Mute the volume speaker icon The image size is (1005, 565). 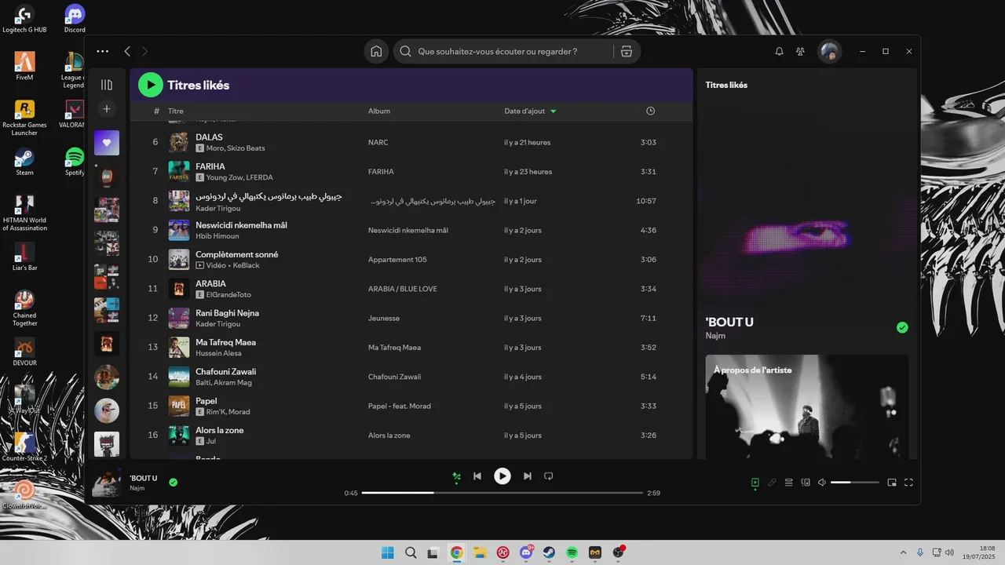(x=822, y=483)
